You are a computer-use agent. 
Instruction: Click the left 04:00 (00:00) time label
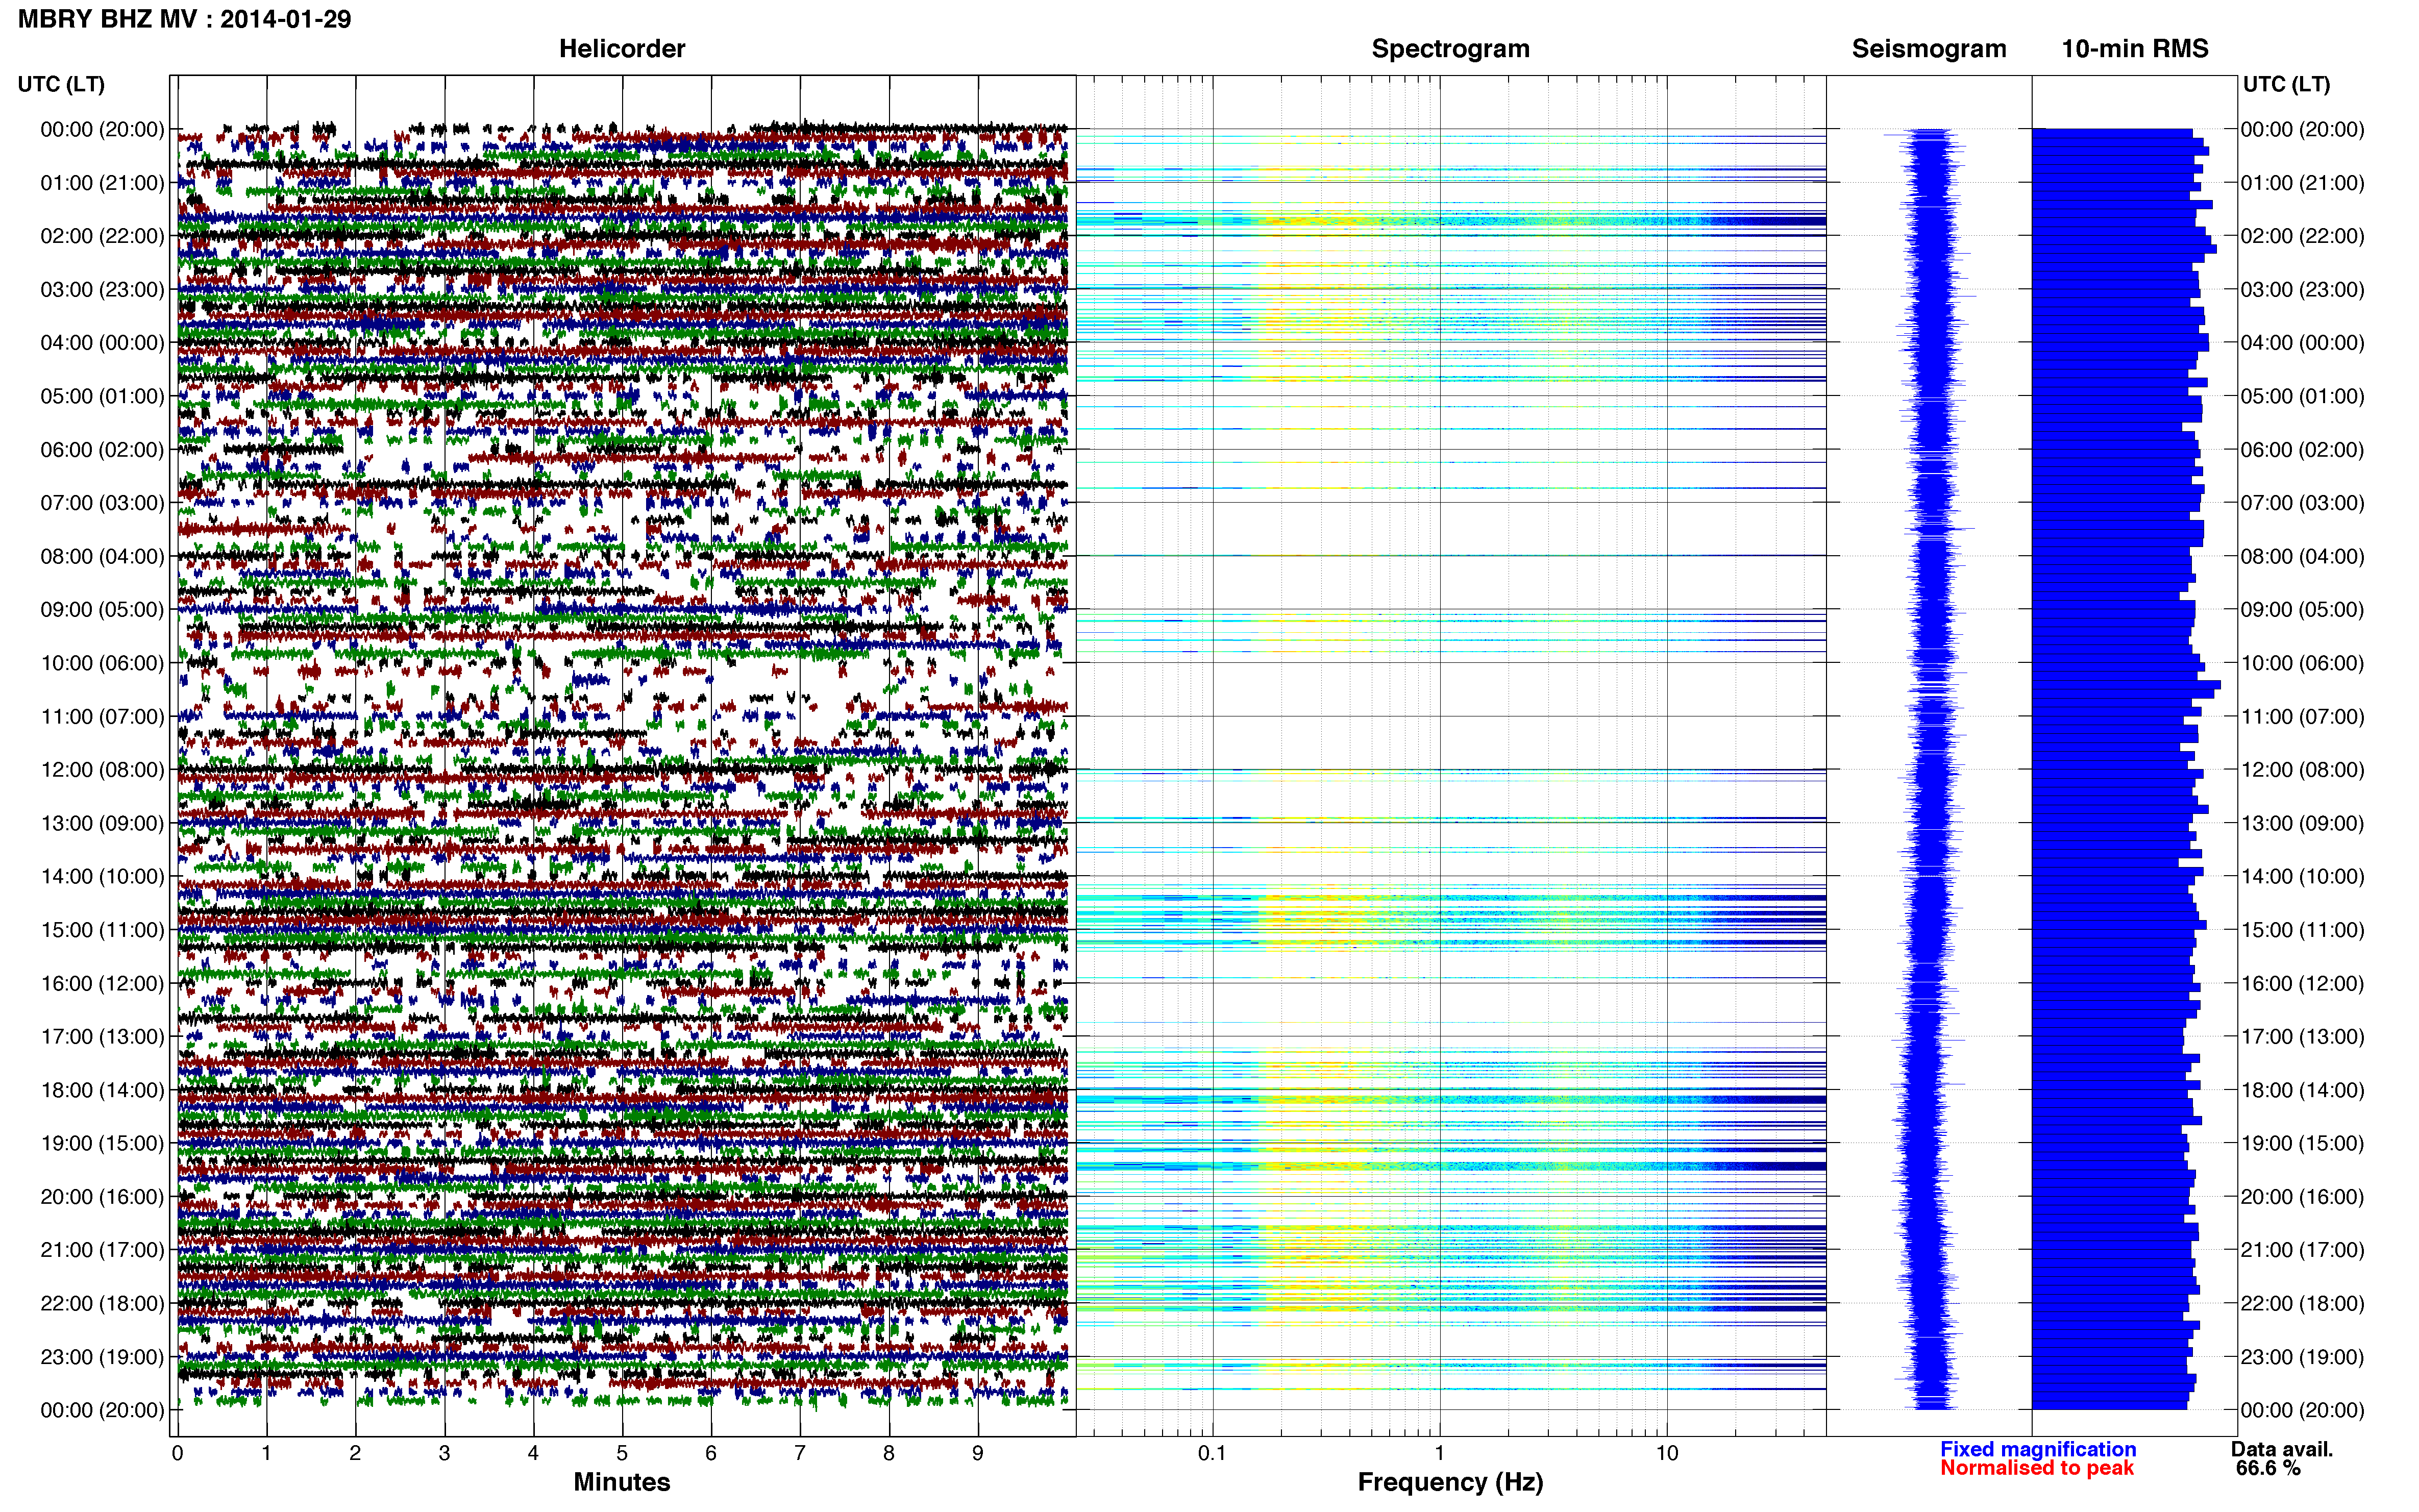coord(102,343)
